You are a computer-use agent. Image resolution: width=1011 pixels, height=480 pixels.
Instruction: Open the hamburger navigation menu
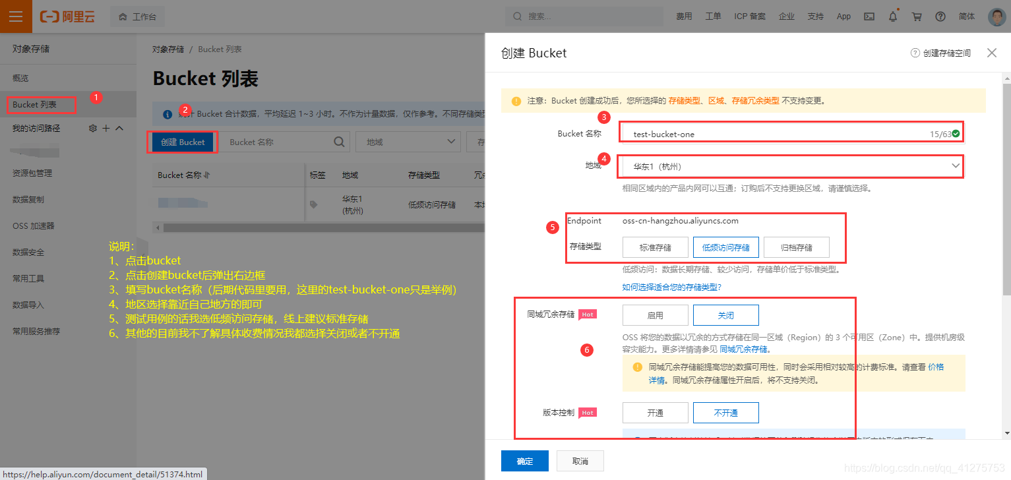pos(16,16)
